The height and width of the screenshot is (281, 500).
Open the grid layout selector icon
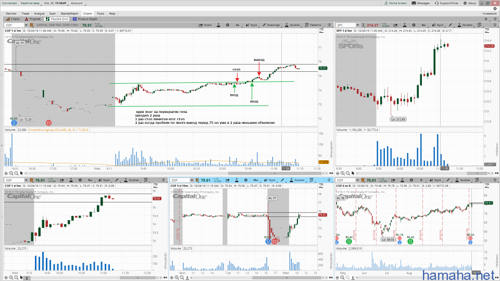[x=486, y=19]
